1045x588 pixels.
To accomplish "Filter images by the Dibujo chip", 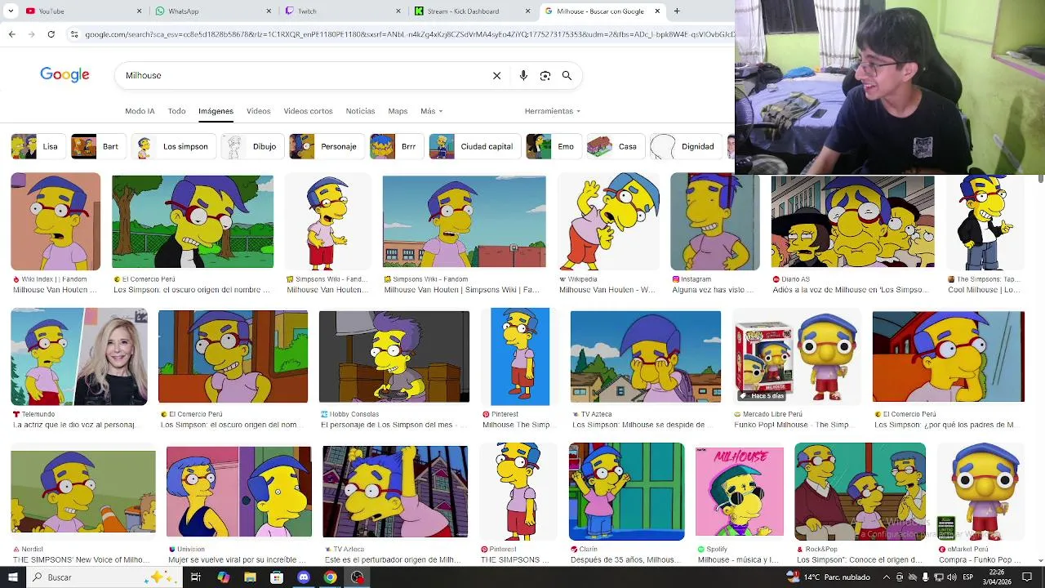I will [251, 146].
